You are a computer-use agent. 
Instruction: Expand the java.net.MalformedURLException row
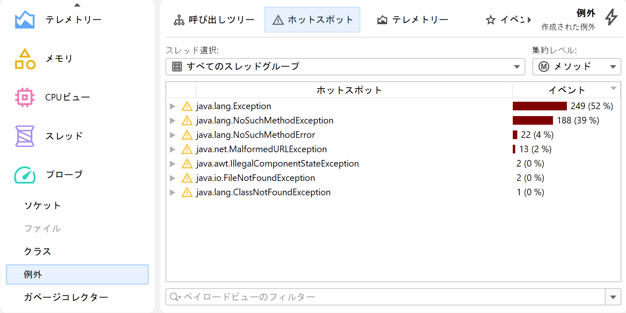click(172, 149)
